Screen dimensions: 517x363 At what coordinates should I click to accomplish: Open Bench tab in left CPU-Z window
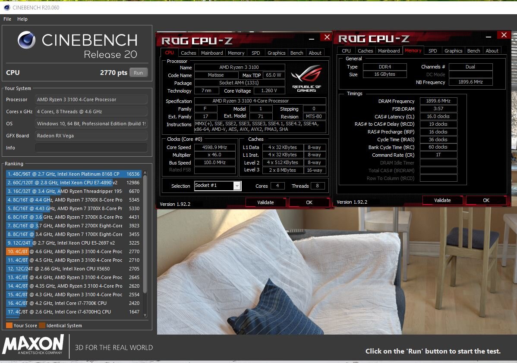click(296, 53)
